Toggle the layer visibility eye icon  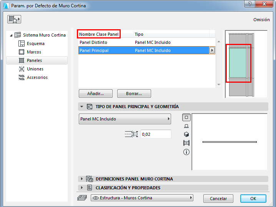(96, 198)
